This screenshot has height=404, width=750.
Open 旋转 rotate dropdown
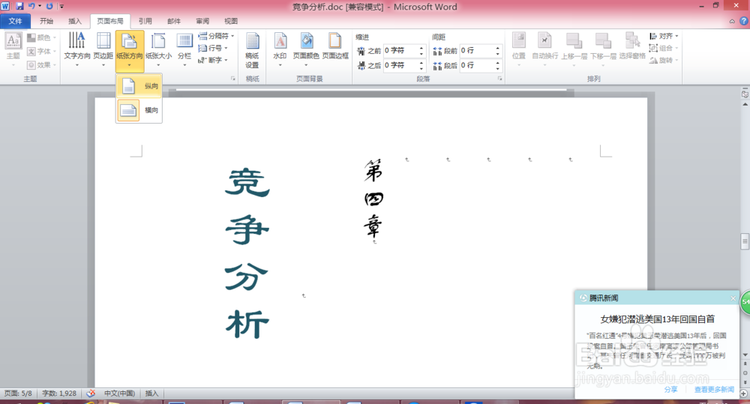click(664, 60)
